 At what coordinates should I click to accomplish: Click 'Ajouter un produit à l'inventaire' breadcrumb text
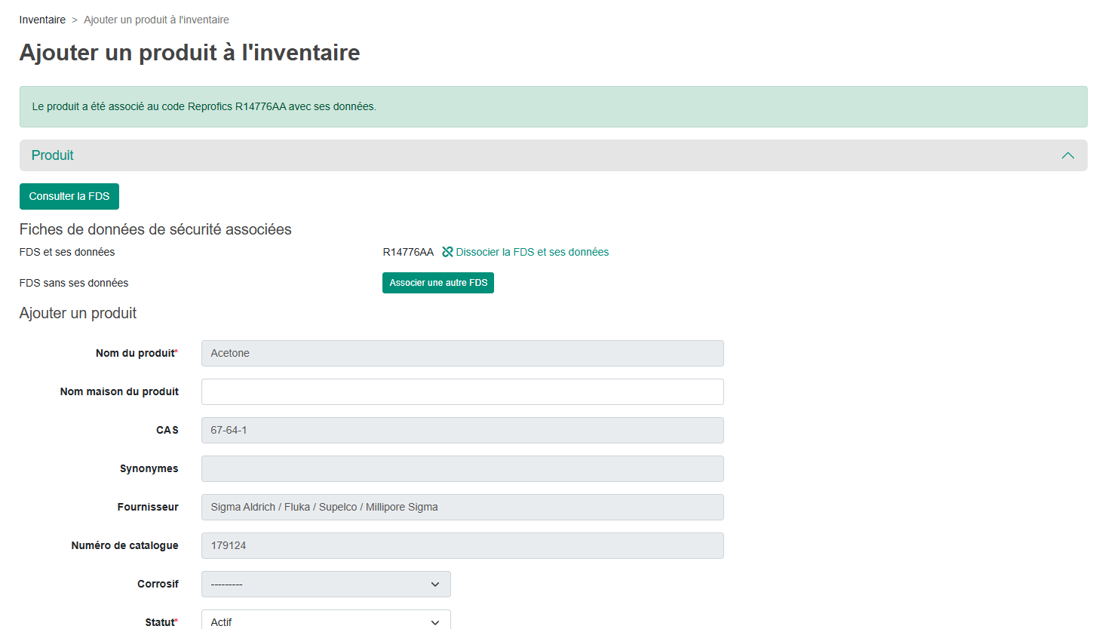coord(156,20)
